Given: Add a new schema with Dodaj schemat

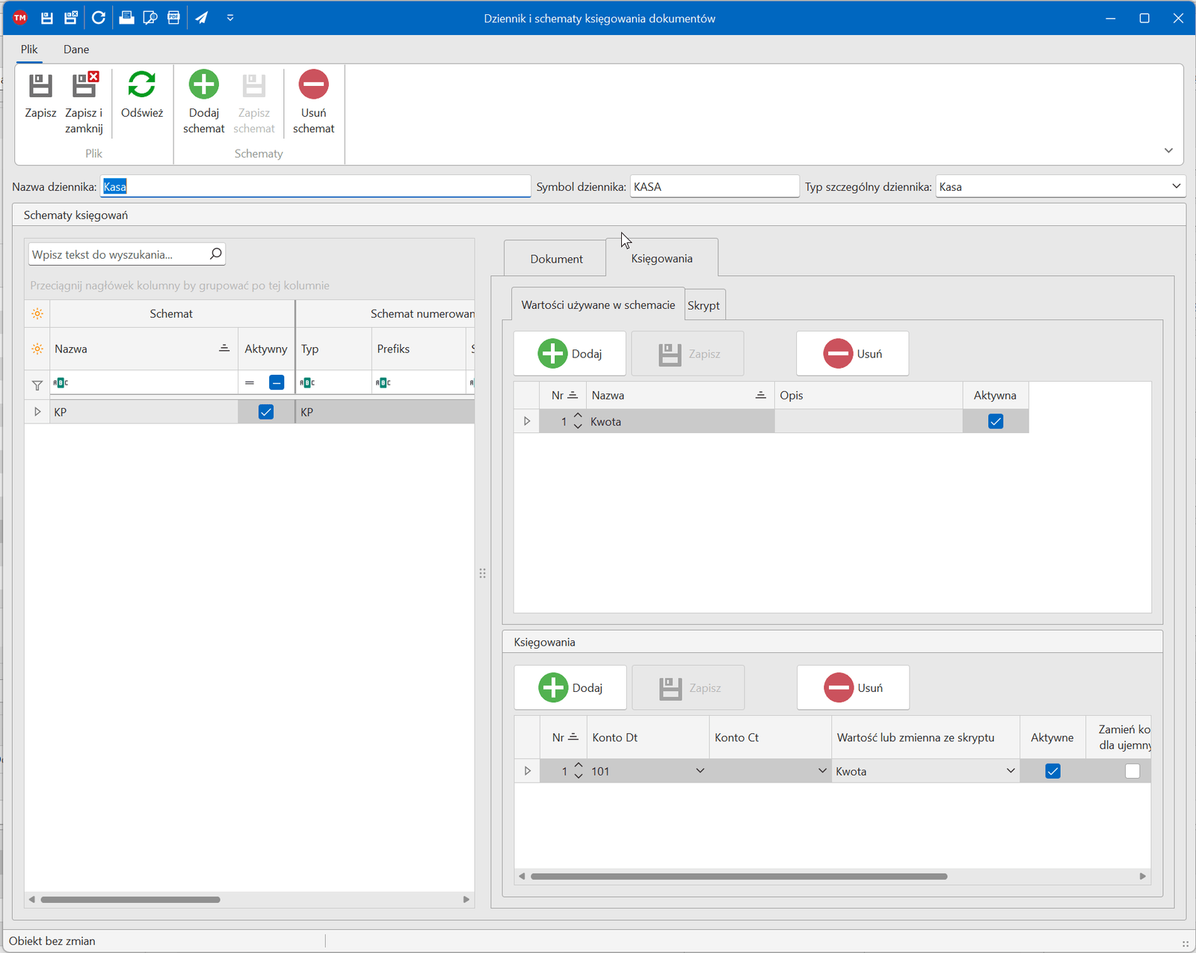Looking at the screenshot, I should (x=203, y=85).
